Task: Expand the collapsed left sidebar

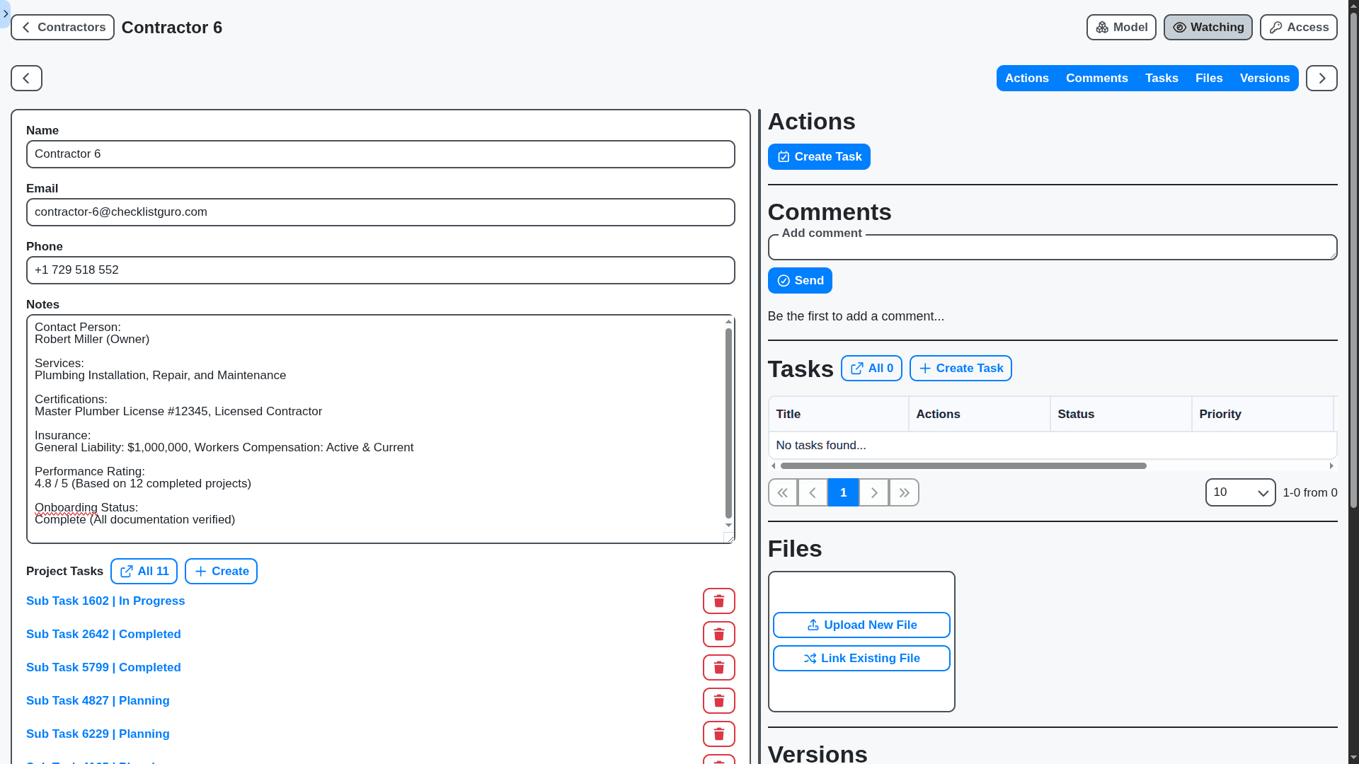Action: [x=6, y=13]
